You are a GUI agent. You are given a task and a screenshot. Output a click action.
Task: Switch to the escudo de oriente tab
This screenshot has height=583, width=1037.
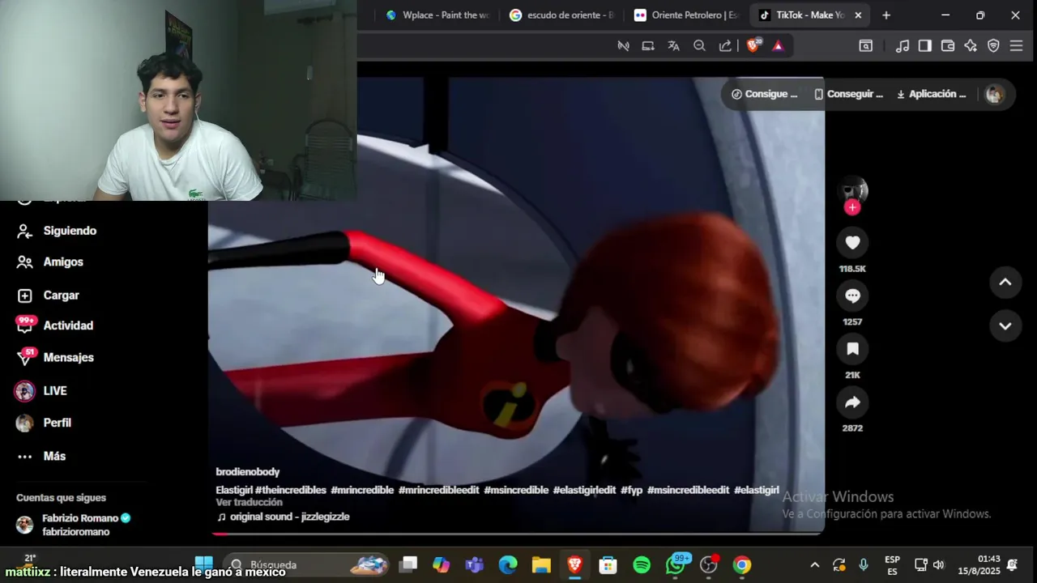point(561,15)
